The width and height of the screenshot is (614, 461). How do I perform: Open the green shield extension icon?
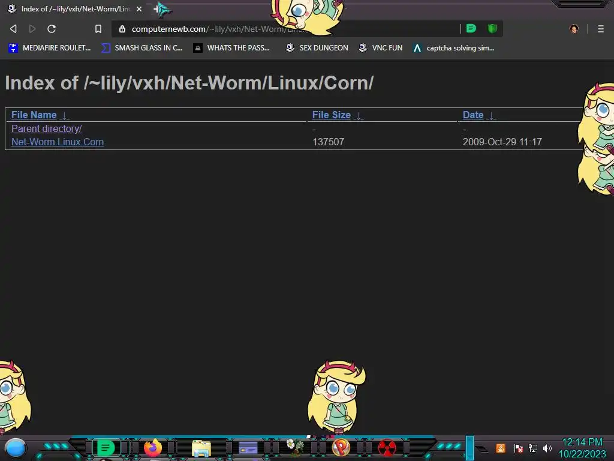click(x=492, y=28)
